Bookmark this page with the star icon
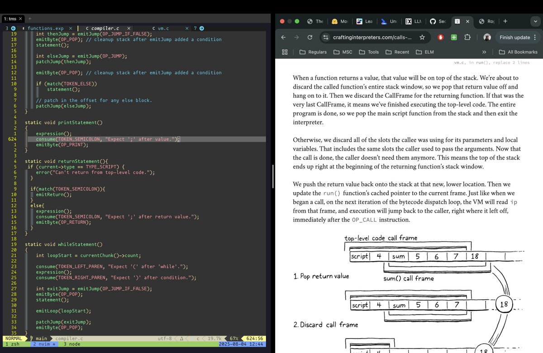 pos(422,38)
